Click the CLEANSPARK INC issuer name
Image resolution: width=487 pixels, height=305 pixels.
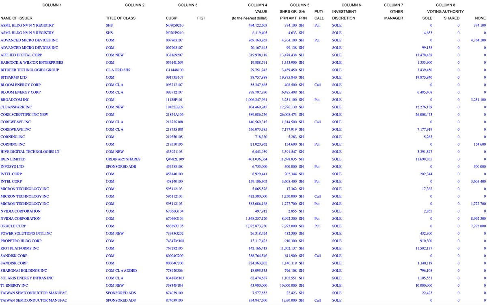click(x=16, y=107)
